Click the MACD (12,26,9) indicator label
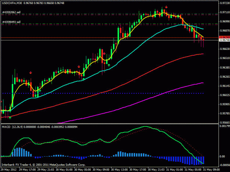Viewport: 230px width, 172px height. point(12,127)
